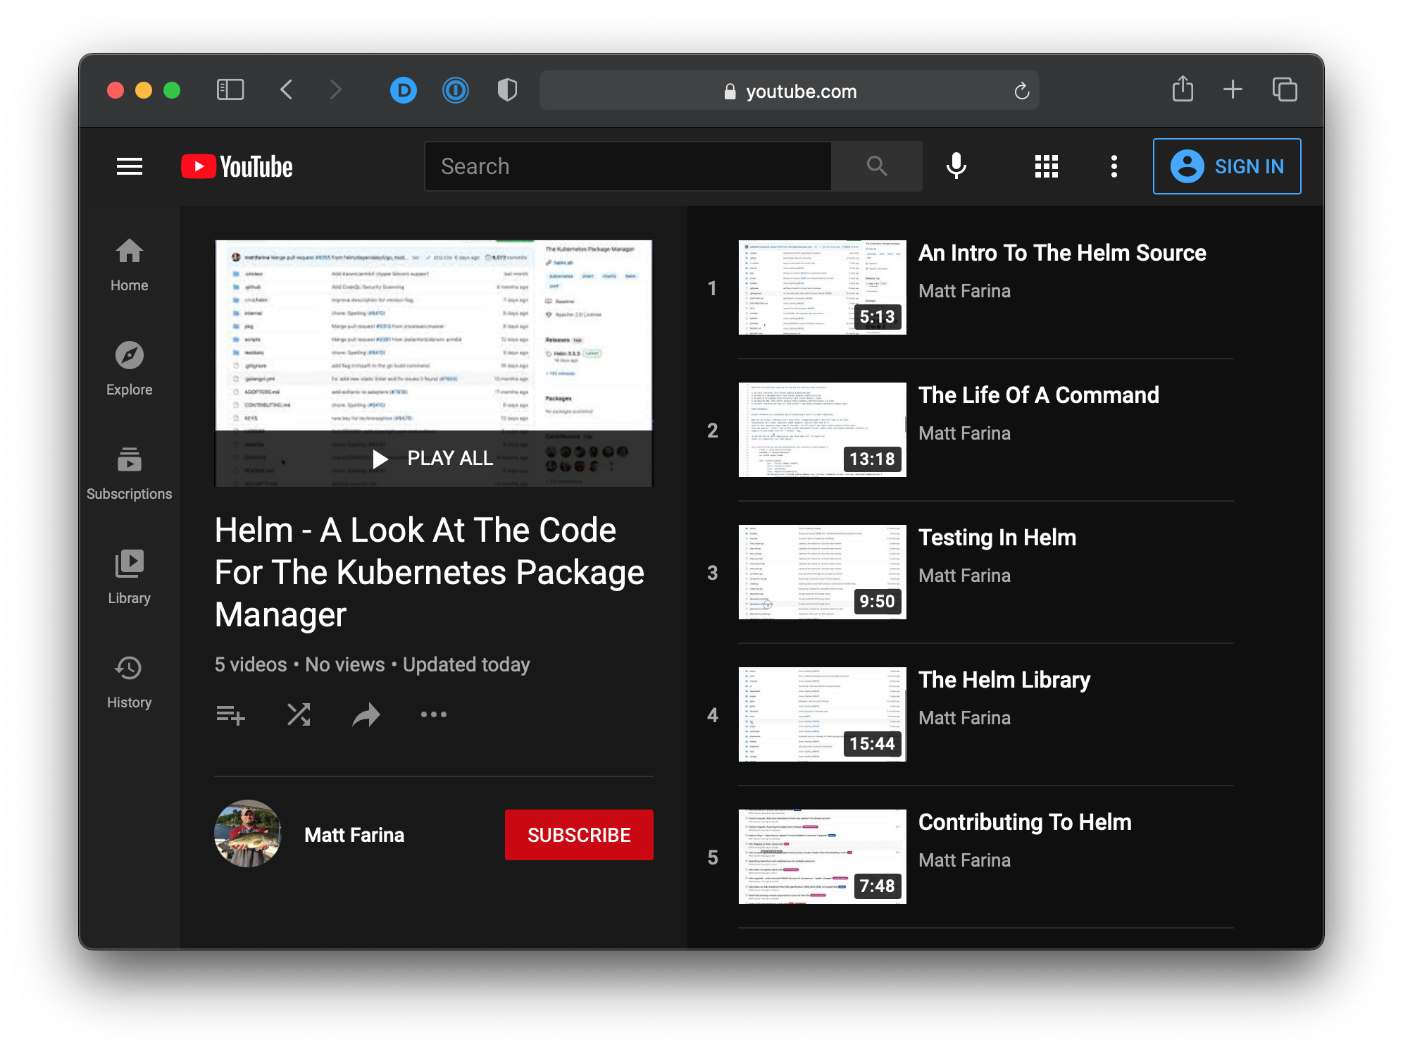Open the playlist more options ellipsis
The height and width of the screenshot is (1054, 1403).
coord(434,714)
